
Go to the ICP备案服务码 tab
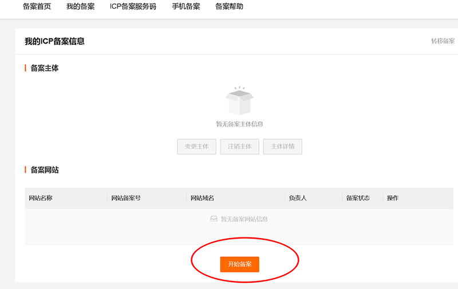[133, 7]
